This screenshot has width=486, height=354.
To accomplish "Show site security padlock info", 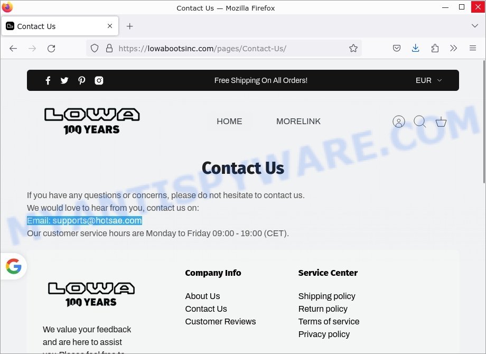I will (109, 49).
